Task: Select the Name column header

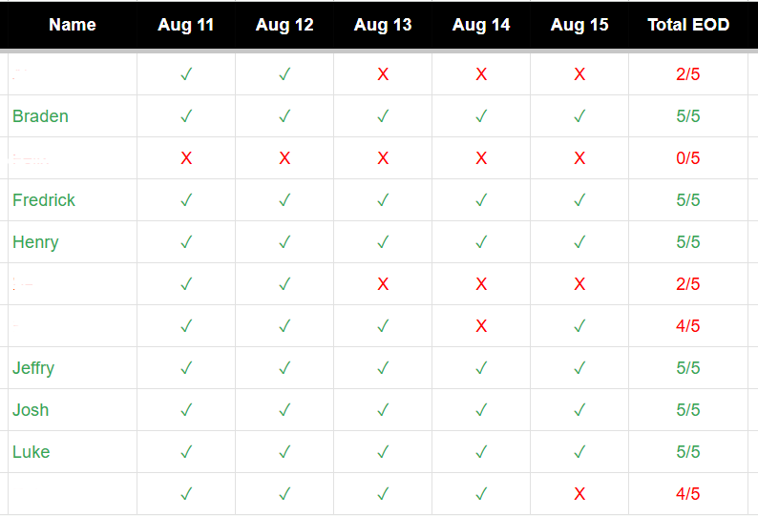Action: click(73, 25)
